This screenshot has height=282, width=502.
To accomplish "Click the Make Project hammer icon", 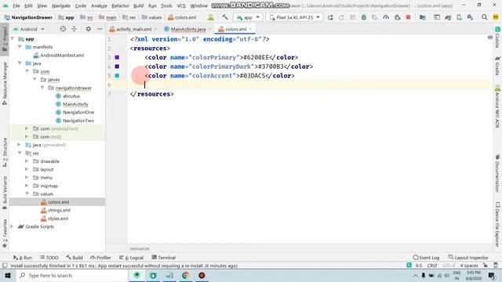I will click(x=225, y=17).
